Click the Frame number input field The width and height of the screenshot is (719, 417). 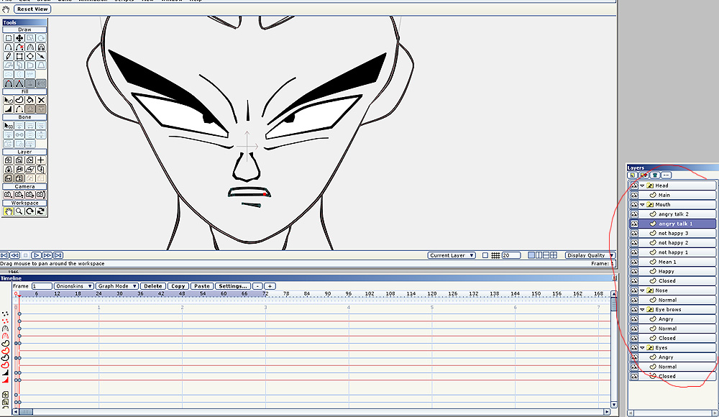[x=41, y=286]
